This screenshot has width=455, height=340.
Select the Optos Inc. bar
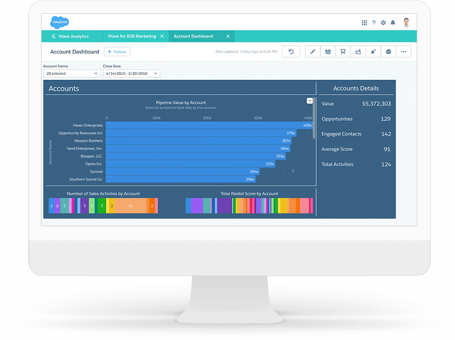click(x=190, y=164)
